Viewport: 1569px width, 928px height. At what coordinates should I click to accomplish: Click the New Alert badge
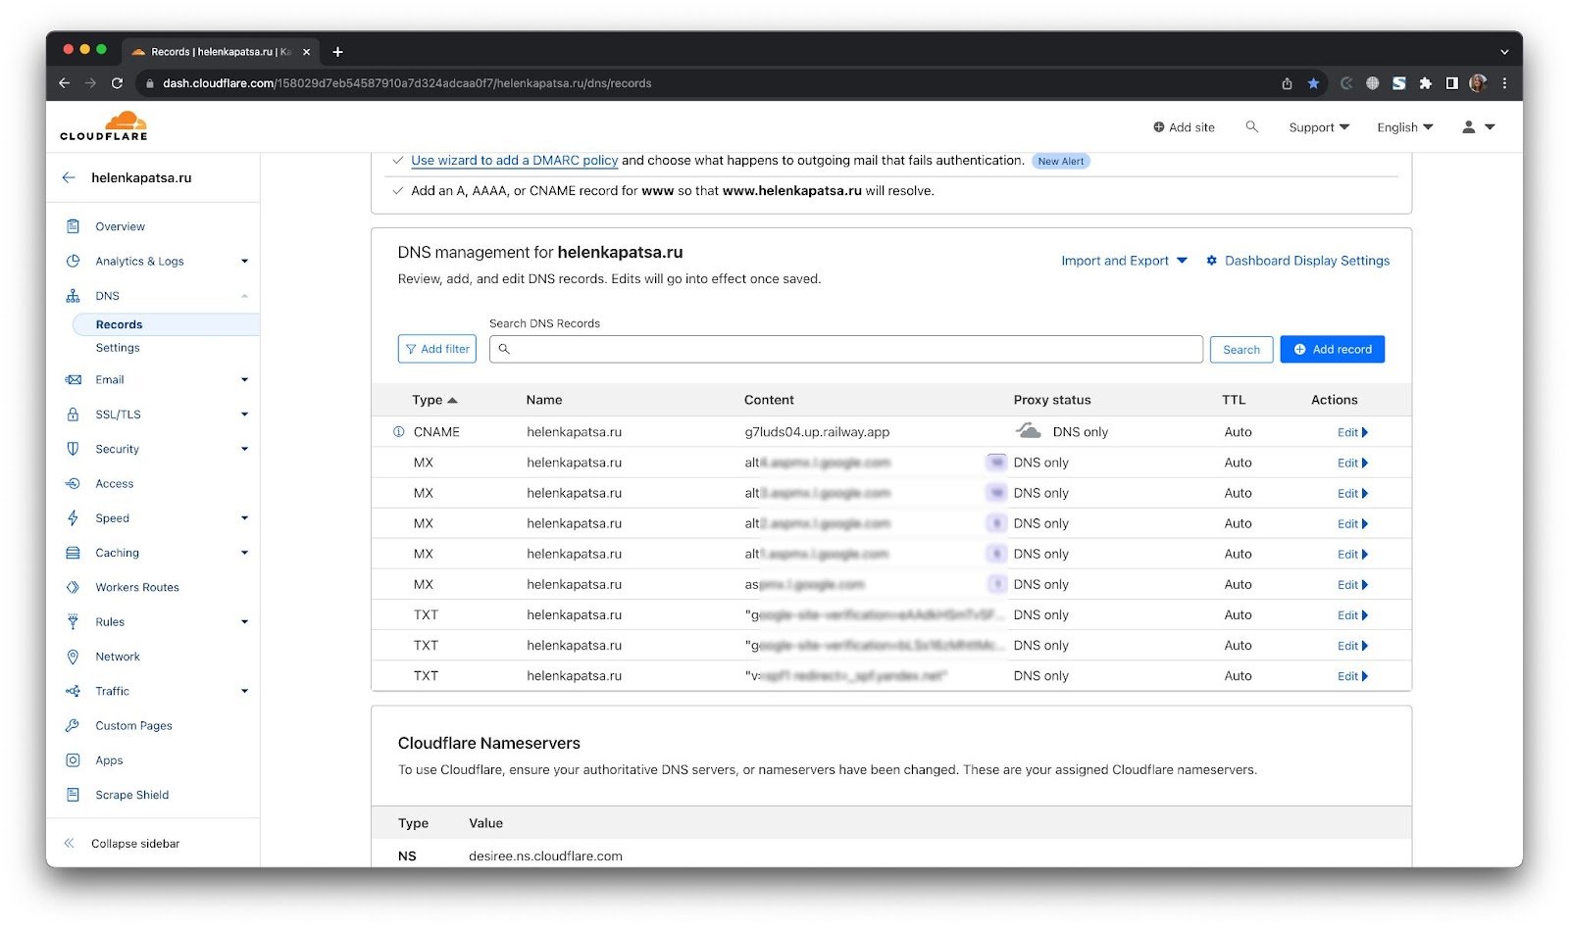[x=1060, y=161]
